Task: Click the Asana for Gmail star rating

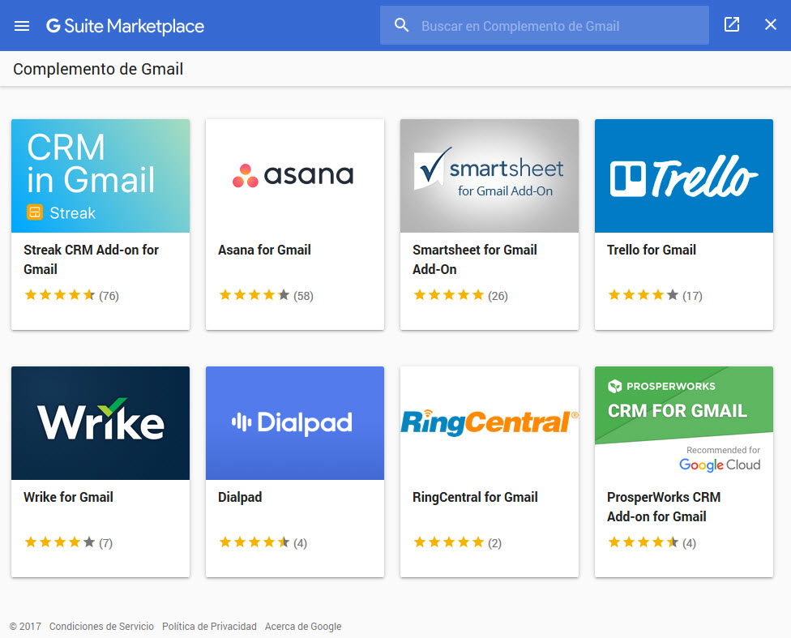Action: pyautogui.click(x=254, y=296)
